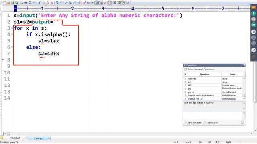Click the mouse control icon in webinar panel
Image resolution: width=257 pixels, height=144 pixels.
click(253, 37)
